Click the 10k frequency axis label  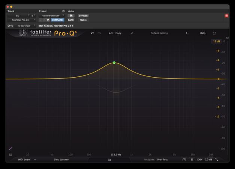click(193, 154)
